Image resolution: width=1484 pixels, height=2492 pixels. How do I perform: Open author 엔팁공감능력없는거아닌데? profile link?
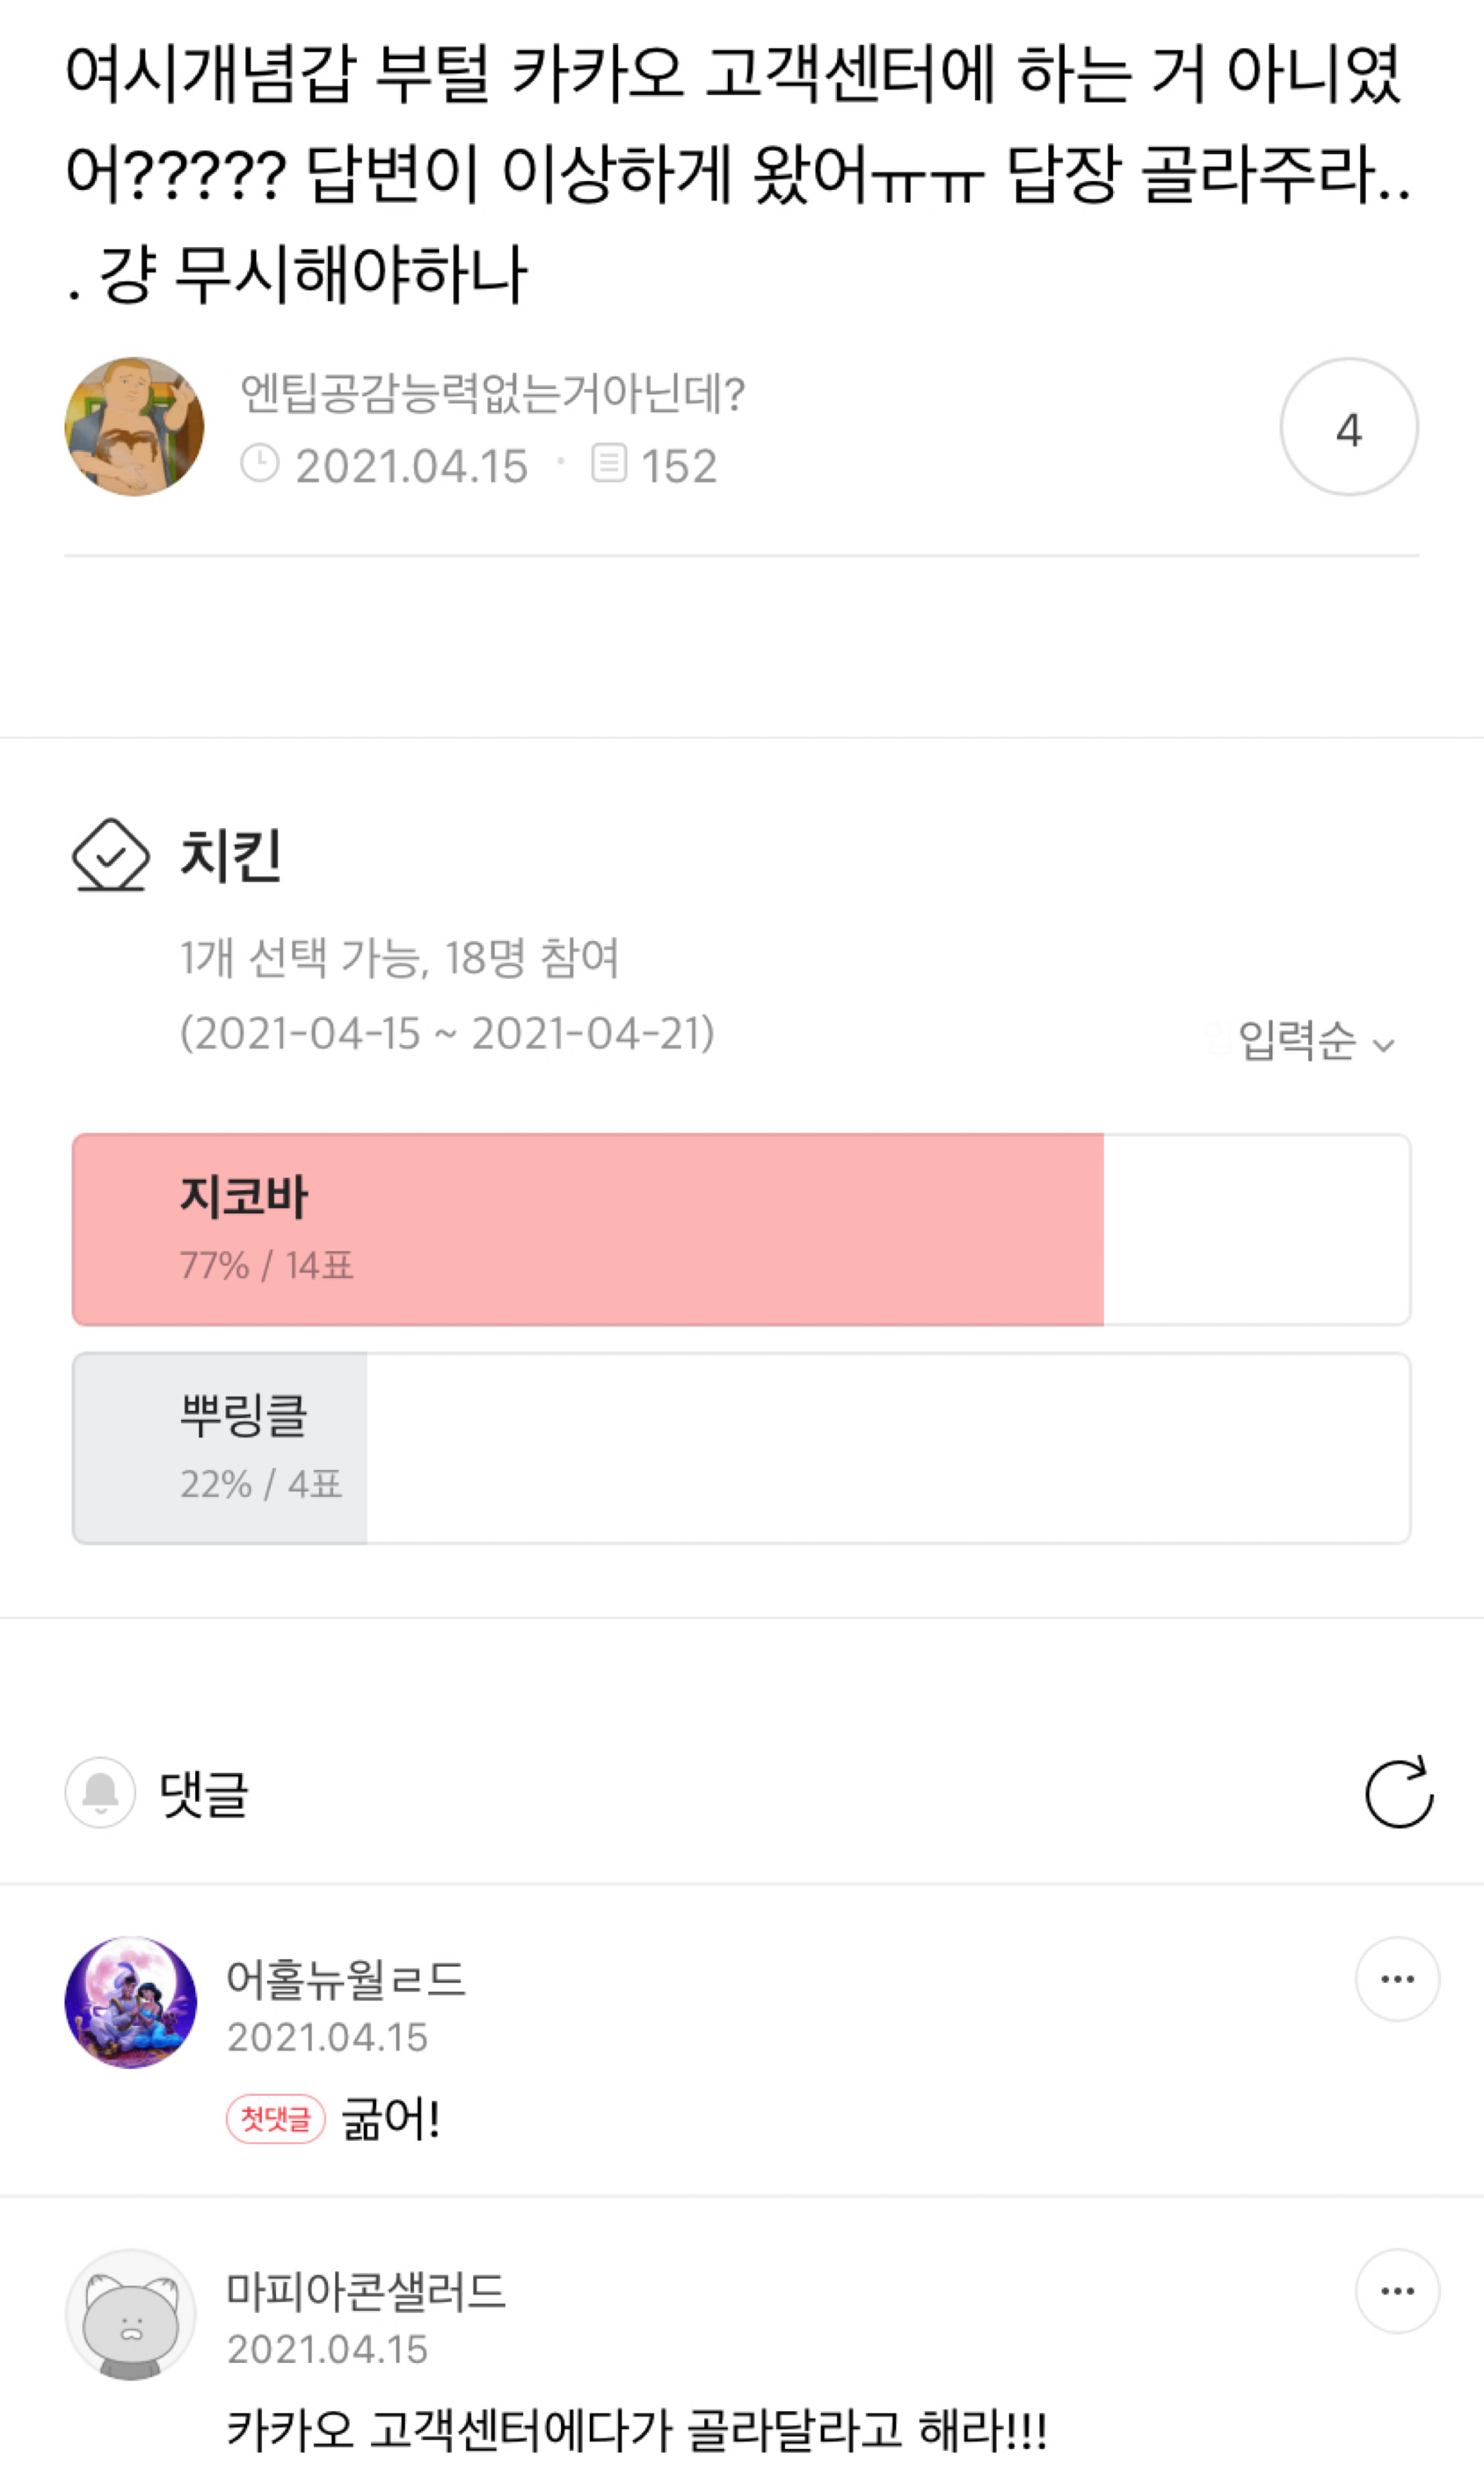click(x=492, y=394)
